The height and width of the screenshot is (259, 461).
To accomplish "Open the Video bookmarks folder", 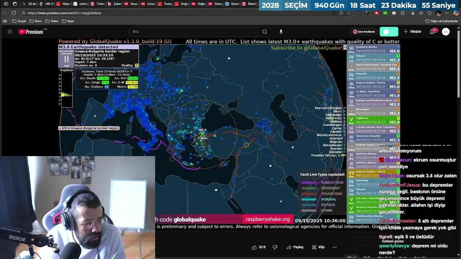I will [52, 21].
